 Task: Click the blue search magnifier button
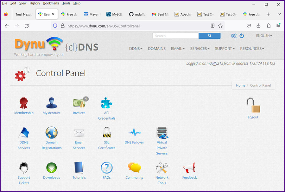(x=209, y=36)
